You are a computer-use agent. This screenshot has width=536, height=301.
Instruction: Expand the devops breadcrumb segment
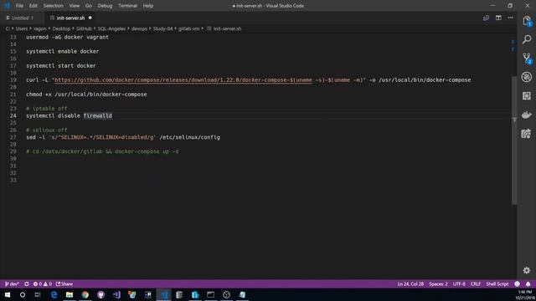tap(139, 28)
